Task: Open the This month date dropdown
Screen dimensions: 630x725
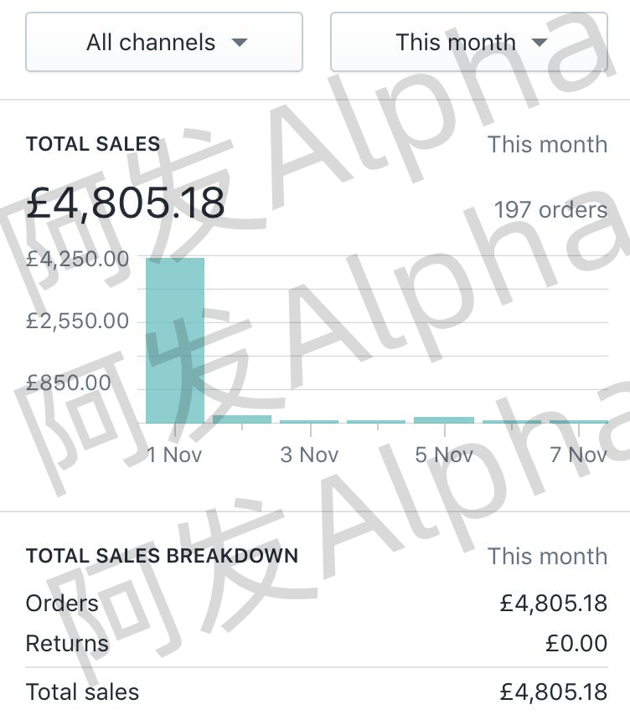Action: (468, 42)
